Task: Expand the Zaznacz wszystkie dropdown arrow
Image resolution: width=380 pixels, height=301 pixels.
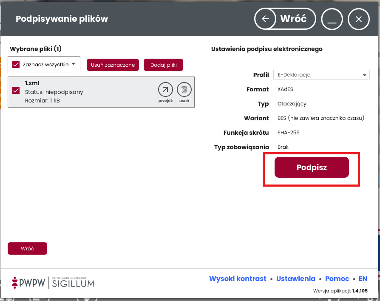Action: point(73,64)
